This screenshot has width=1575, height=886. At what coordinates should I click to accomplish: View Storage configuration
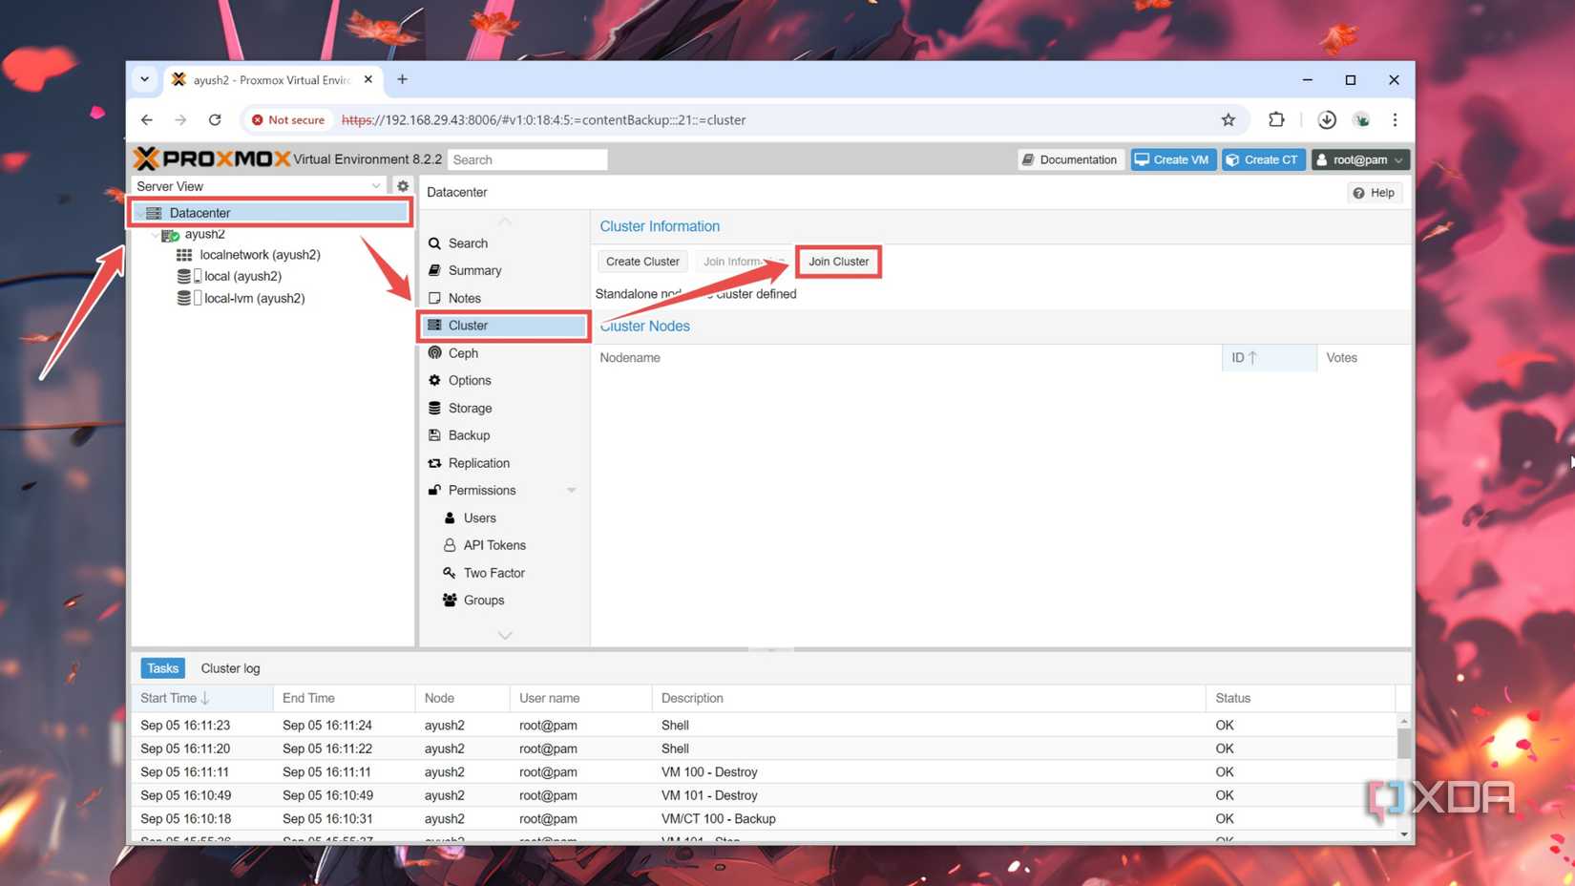[x=470, y=408]
